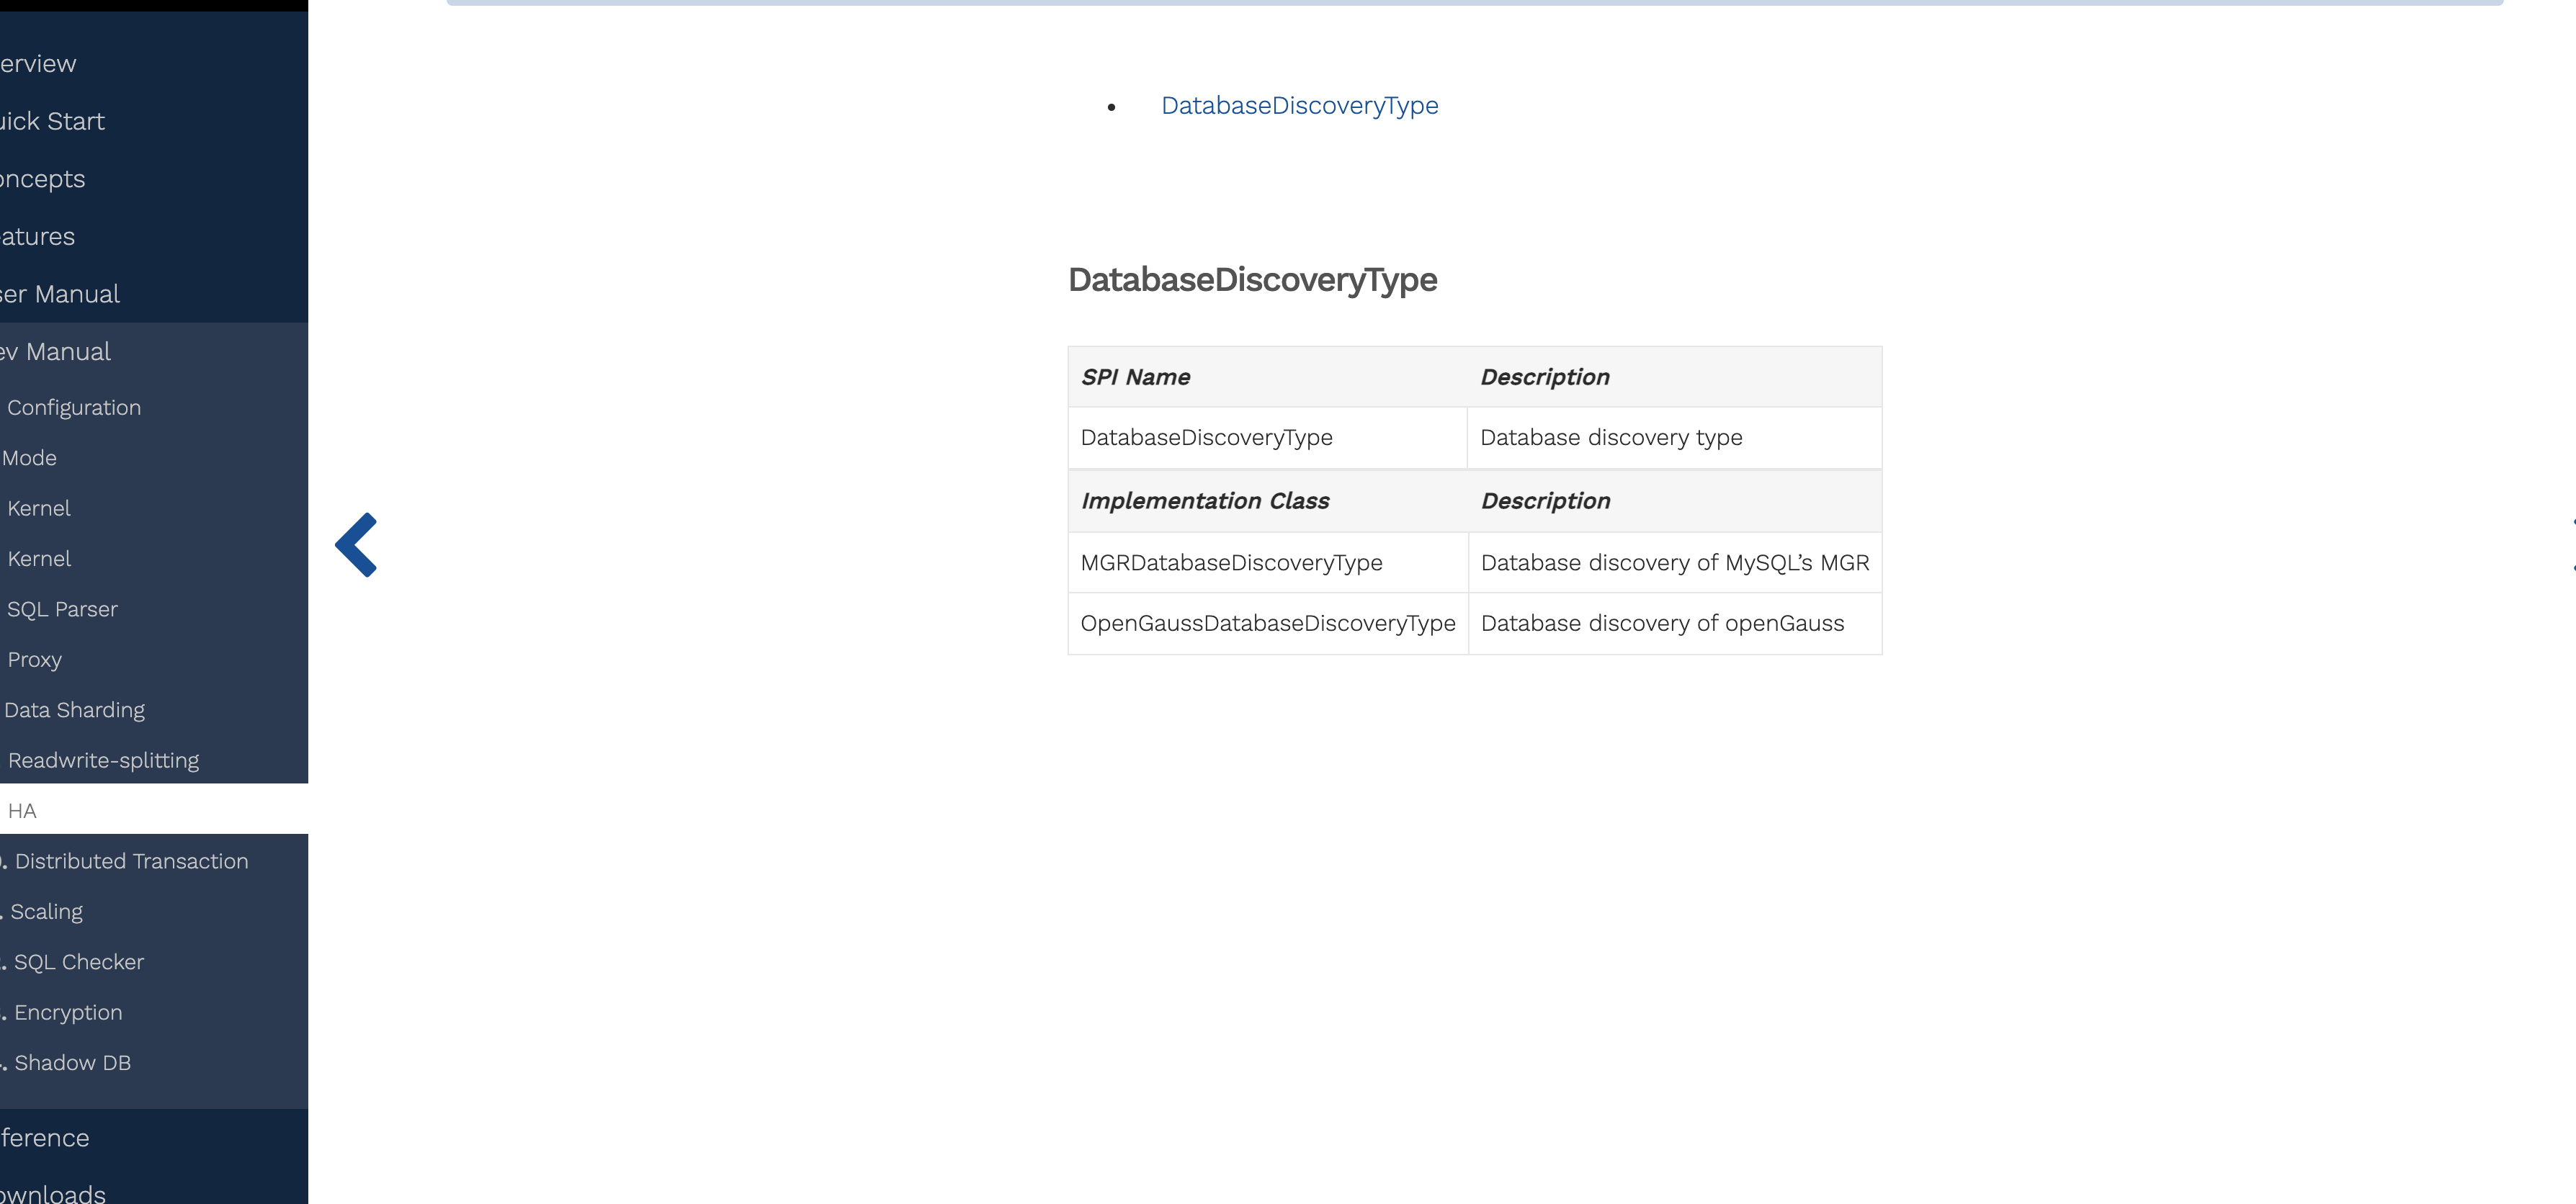Select the Mode sidebar item

[x=30, y=458]
